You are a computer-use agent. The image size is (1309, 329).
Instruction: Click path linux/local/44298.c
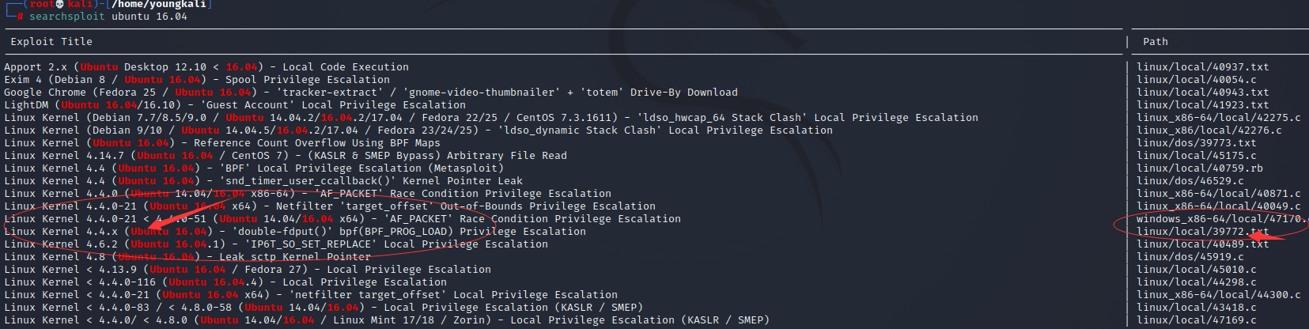click(x=1196, y=282)
